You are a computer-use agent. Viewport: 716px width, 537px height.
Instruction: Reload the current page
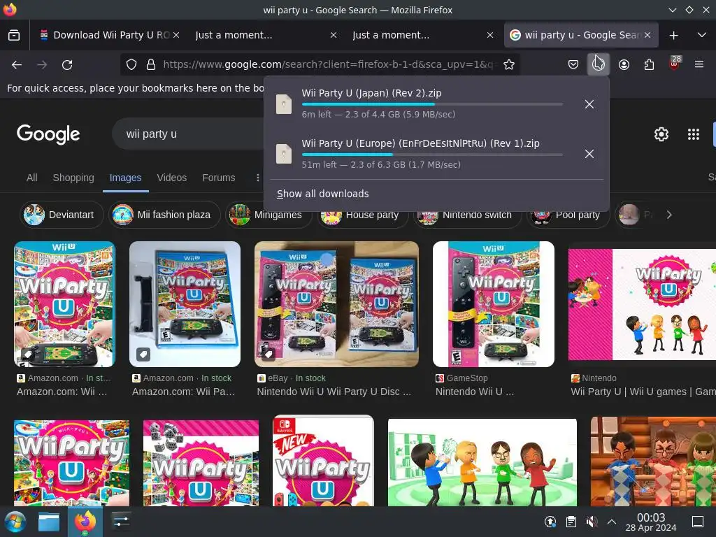coord(67,65)
